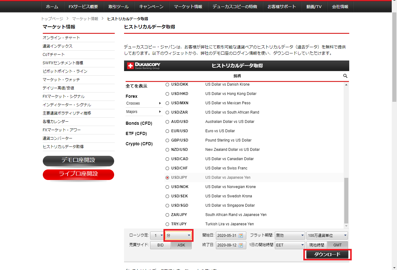The width and height of the screenshot is (397, 270).
Task: Switch 売買サイド to BID
Action: click(x=160, y=245)
